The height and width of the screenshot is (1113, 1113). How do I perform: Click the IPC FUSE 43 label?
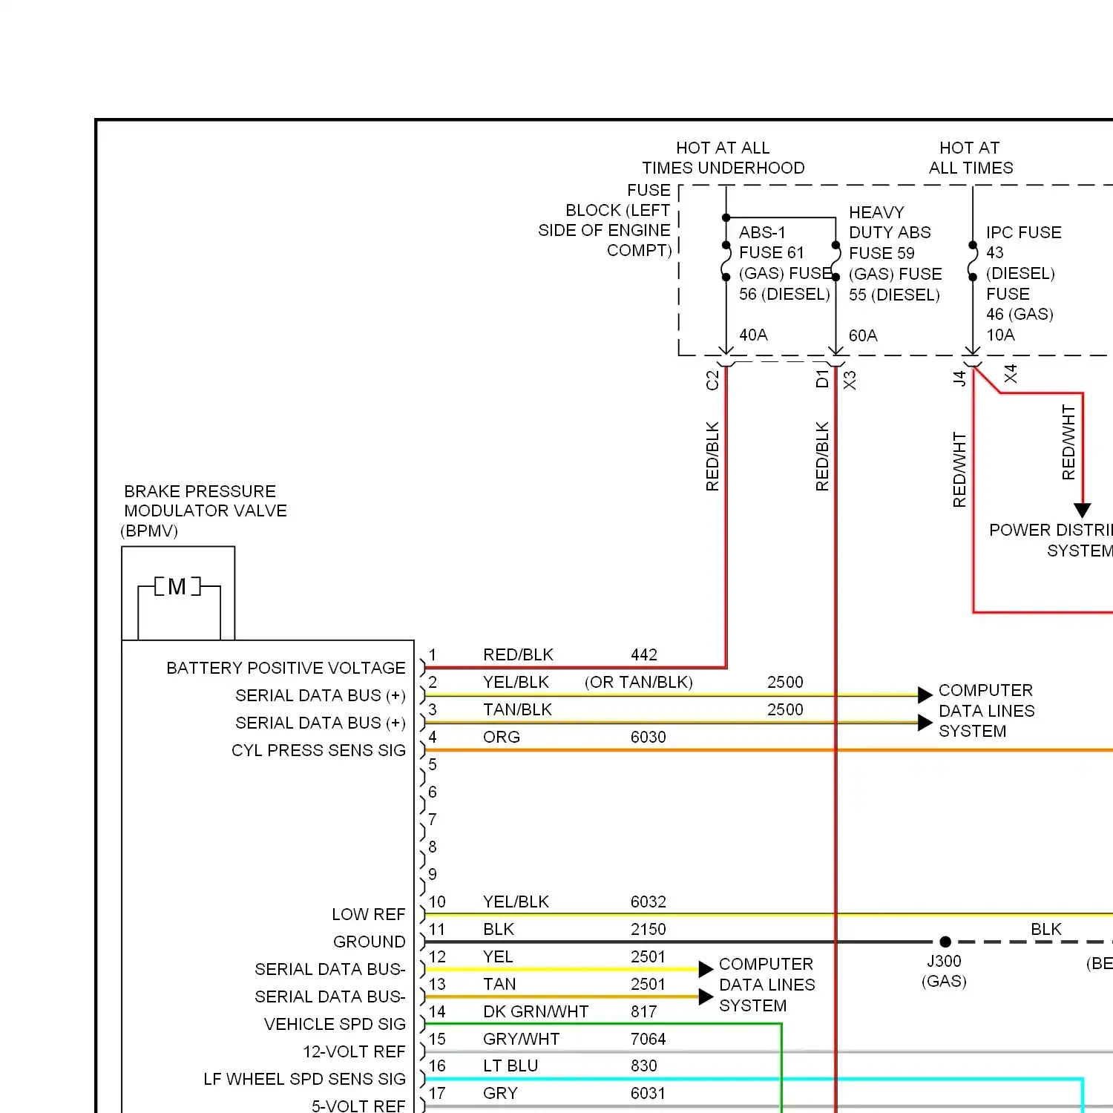coord(1023,273)
